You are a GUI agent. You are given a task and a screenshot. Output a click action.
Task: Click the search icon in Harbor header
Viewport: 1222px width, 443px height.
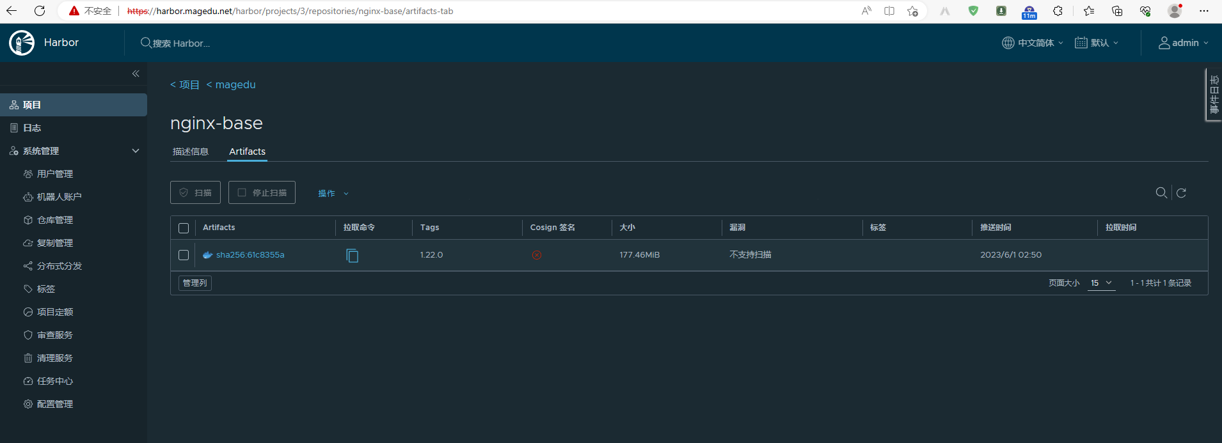(146, 43)
